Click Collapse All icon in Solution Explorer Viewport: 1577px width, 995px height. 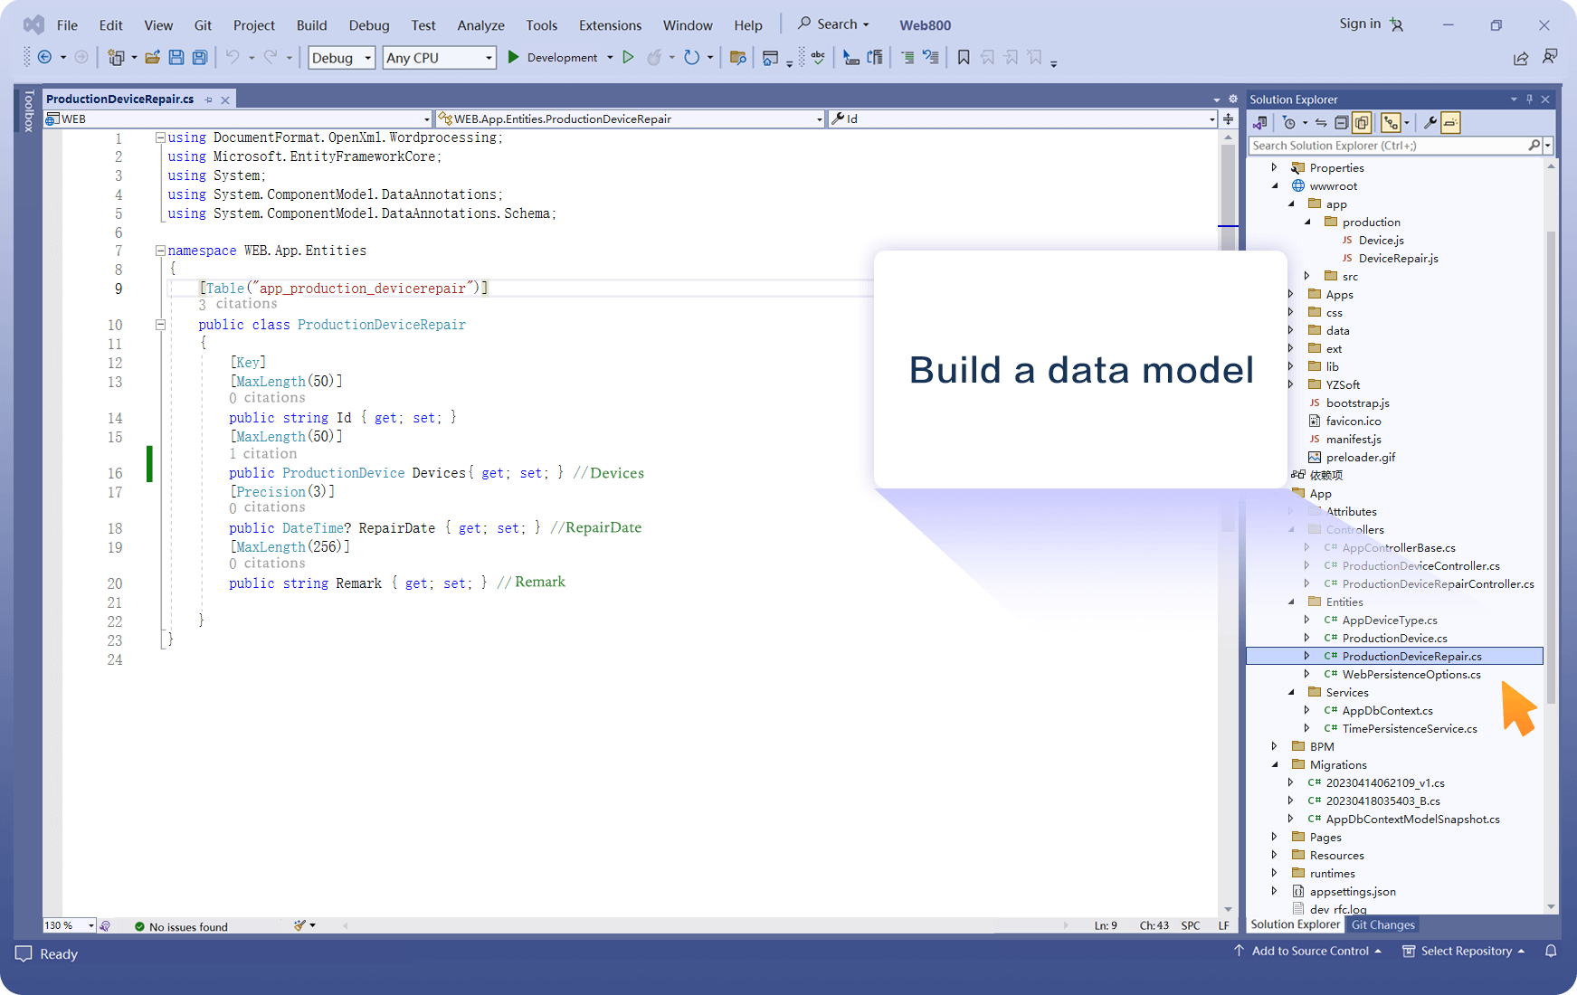[1342, 122]
